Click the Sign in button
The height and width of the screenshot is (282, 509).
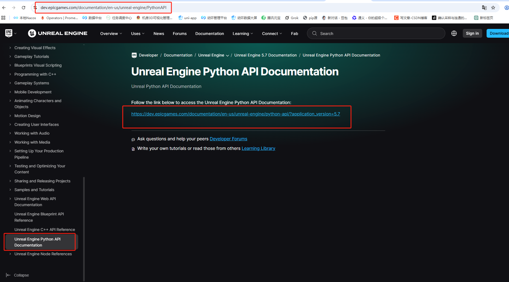(x=472, y=33)
